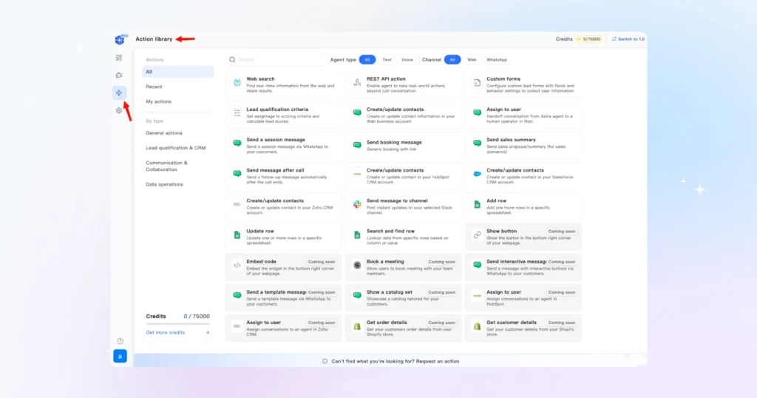
Task: Set Channel filter to Web
Action: point(472,60)
